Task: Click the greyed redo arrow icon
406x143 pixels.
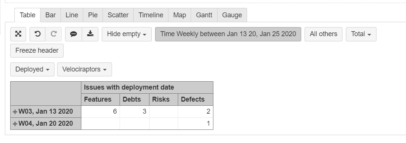Action: (54, 34)
